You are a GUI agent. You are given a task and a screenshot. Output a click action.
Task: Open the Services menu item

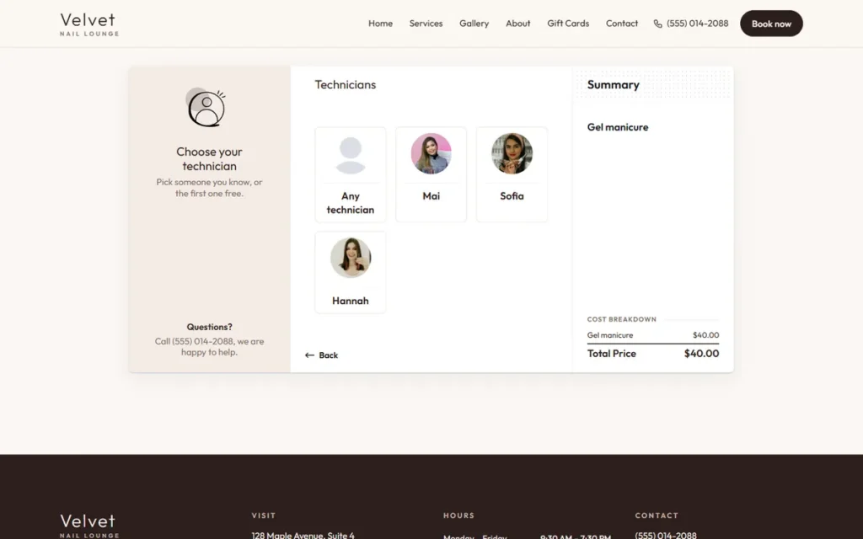click(426, 24)
